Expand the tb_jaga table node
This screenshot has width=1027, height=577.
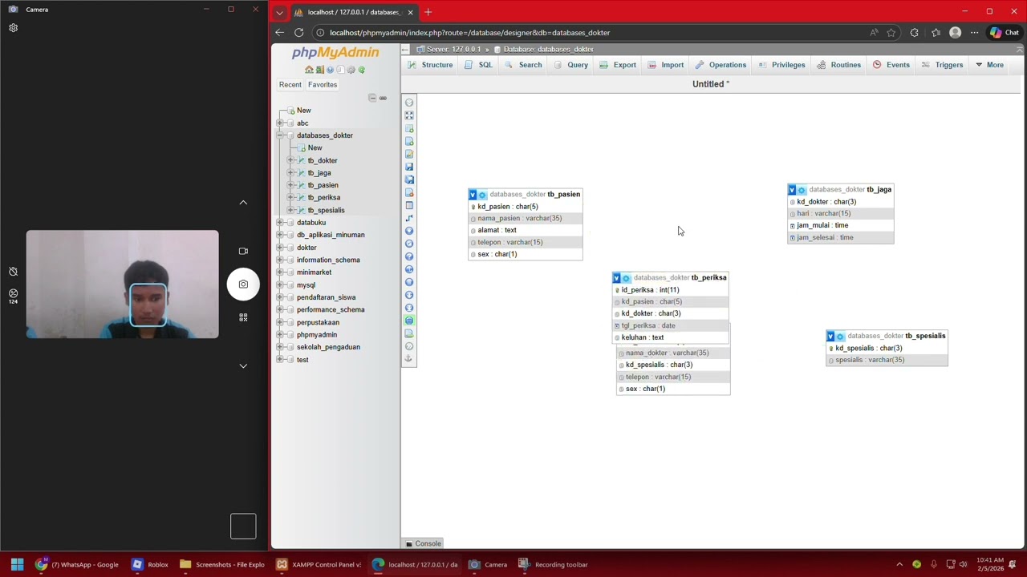point(291,173)
